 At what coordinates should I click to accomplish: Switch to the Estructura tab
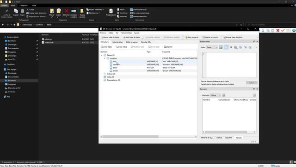coord(105,42)
